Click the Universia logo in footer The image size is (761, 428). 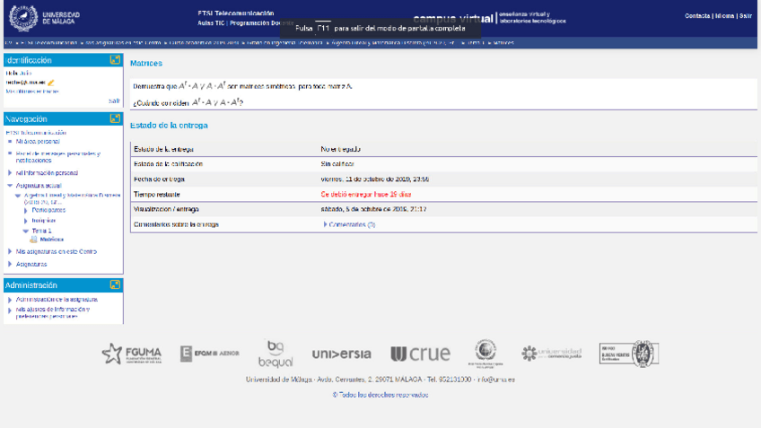click(x=341, y=354)
